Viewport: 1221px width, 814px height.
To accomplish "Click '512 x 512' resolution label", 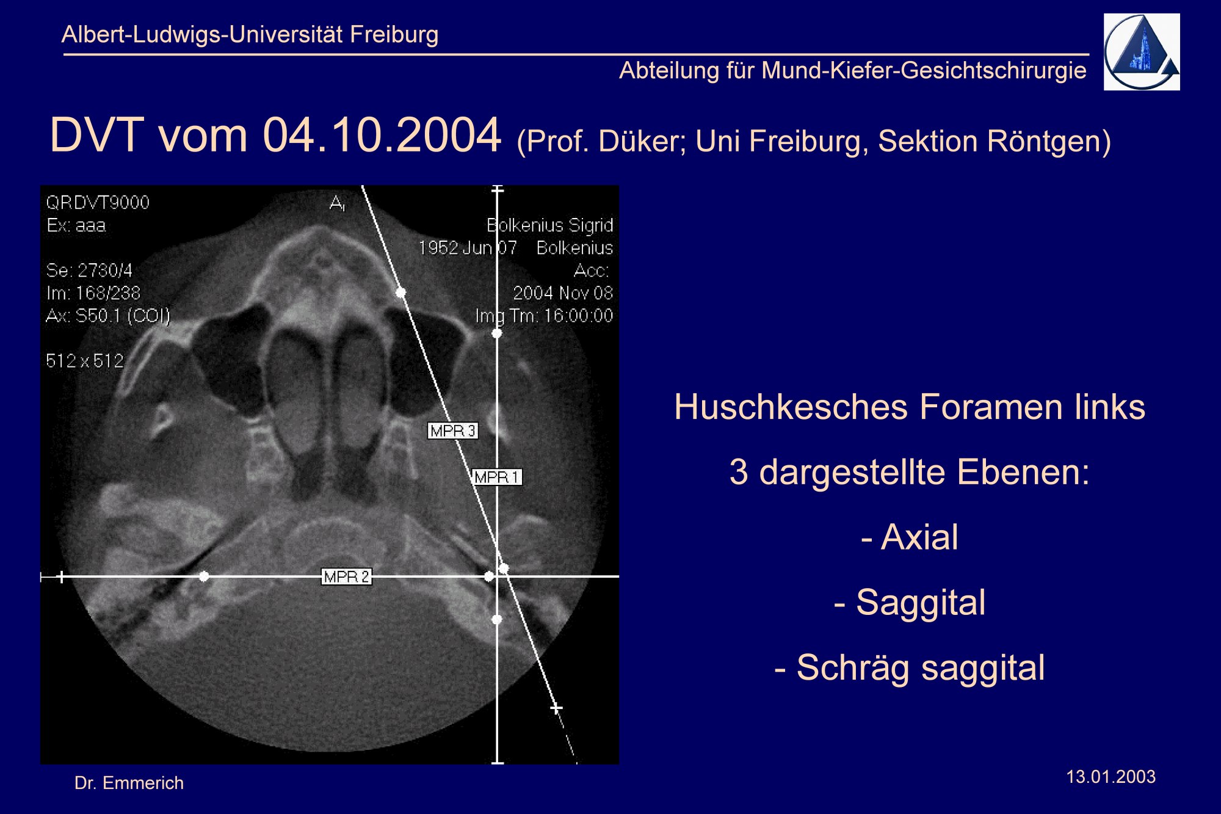I will 85,361.
